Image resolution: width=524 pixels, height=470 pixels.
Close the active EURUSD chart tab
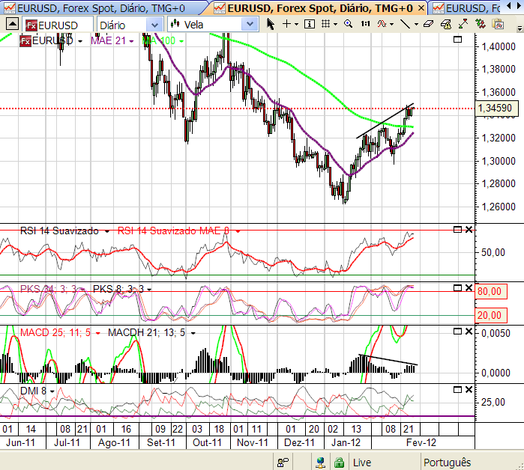[x=421, y=7]
